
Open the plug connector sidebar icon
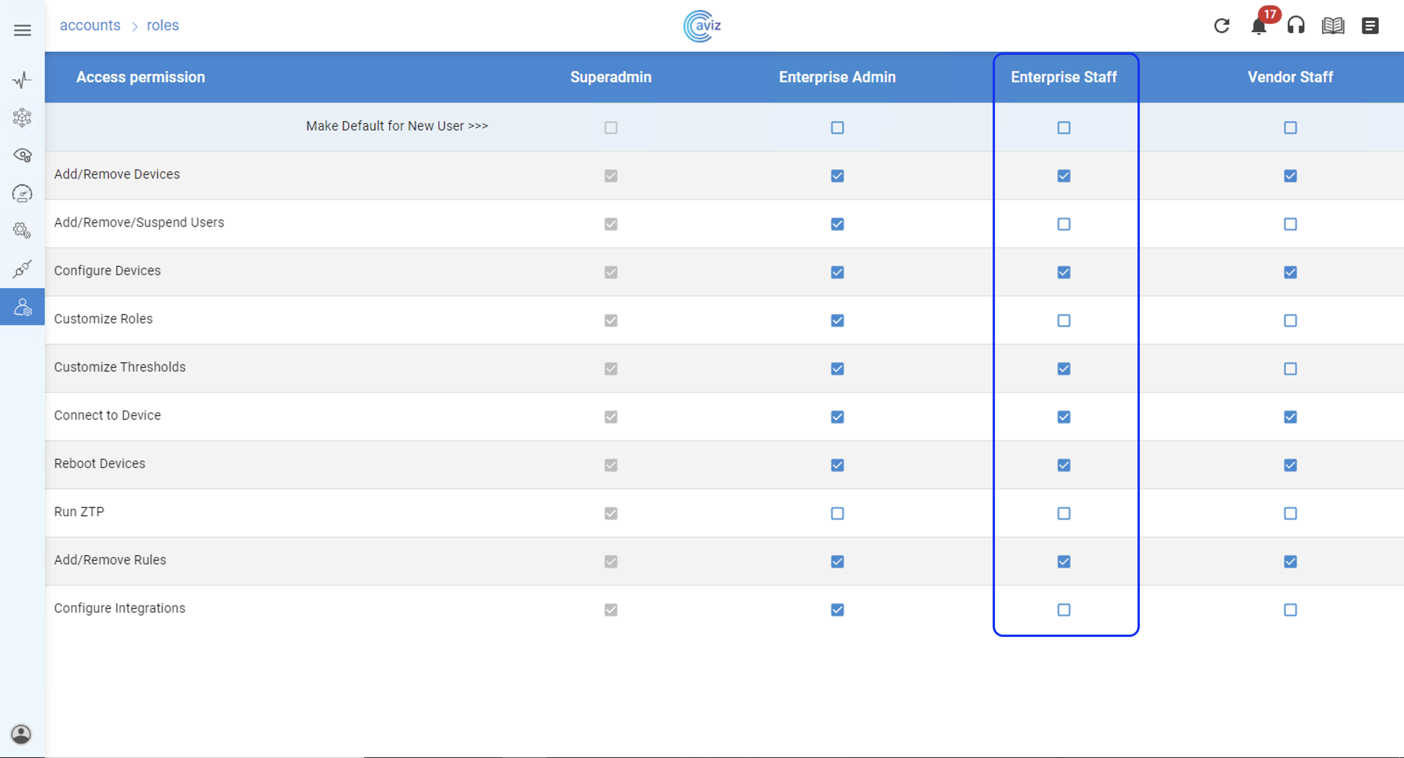(22, 269)
